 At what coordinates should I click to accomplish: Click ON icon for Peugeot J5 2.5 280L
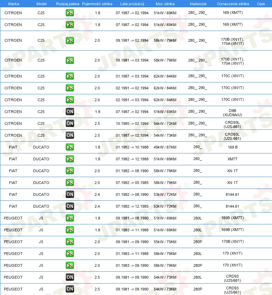pos(70,277)
